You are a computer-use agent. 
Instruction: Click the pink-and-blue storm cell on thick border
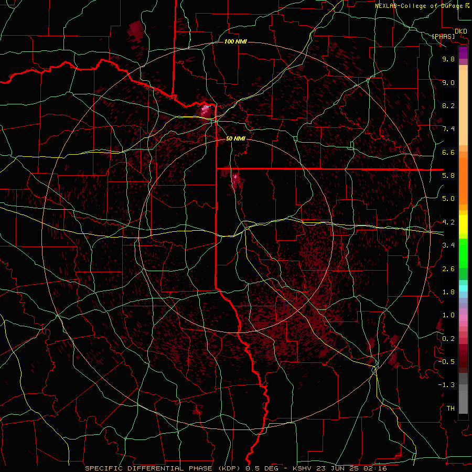206,111
